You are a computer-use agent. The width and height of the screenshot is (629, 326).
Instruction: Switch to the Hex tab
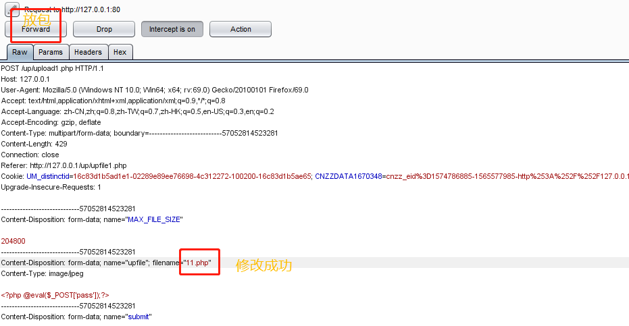tap(120, 52)
